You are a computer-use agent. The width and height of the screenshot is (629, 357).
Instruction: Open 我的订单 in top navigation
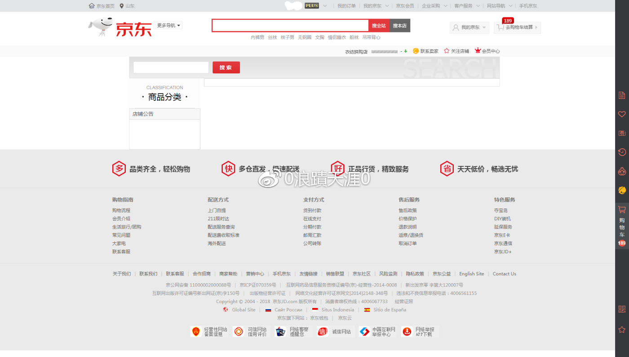346,6
